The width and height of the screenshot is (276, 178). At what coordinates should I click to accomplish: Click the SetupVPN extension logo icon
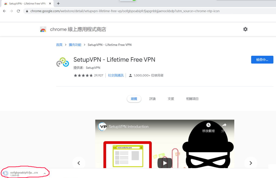[x=63, y=62]
